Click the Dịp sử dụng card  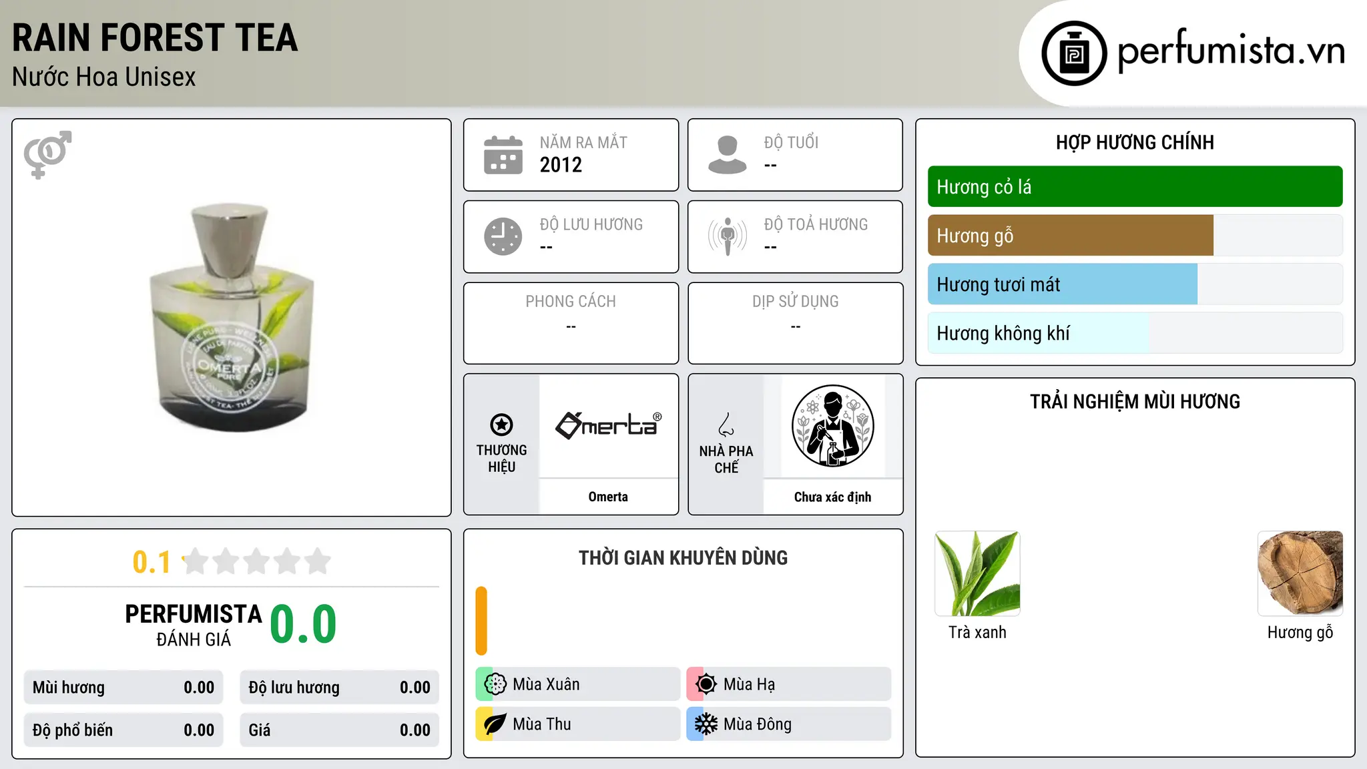pos(795,323)
